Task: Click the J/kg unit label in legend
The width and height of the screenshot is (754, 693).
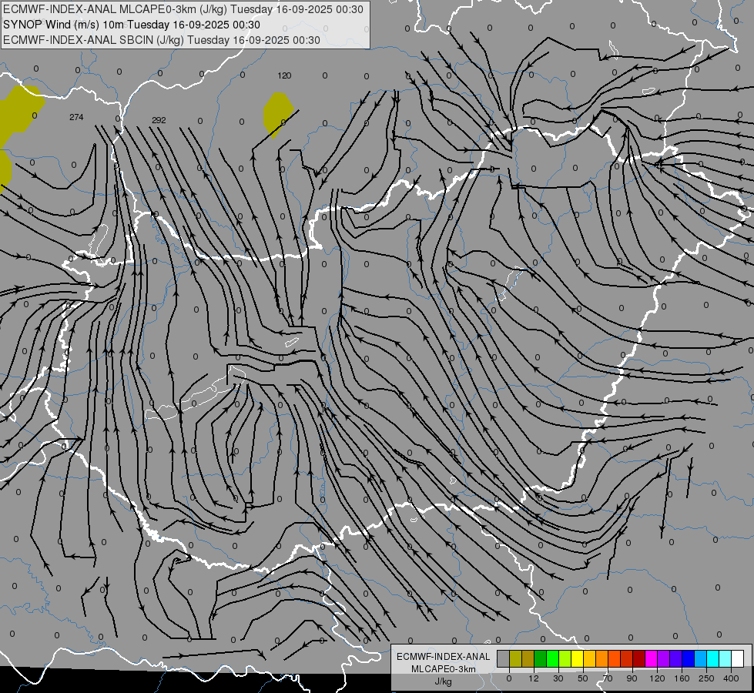Action: point(444,681)
